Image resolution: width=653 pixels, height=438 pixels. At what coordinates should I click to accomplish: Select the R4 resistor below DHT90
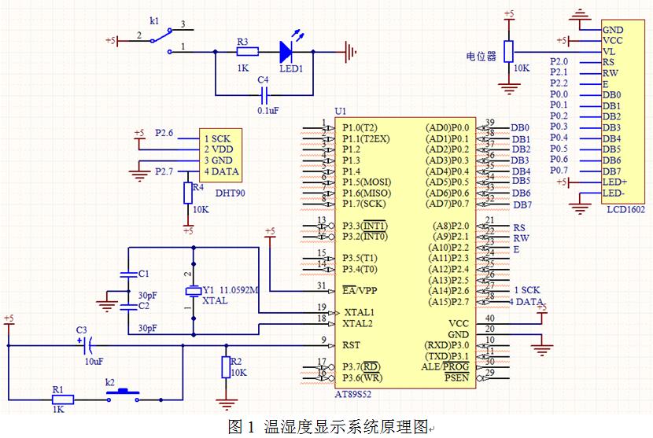click(x=187, y=193)
